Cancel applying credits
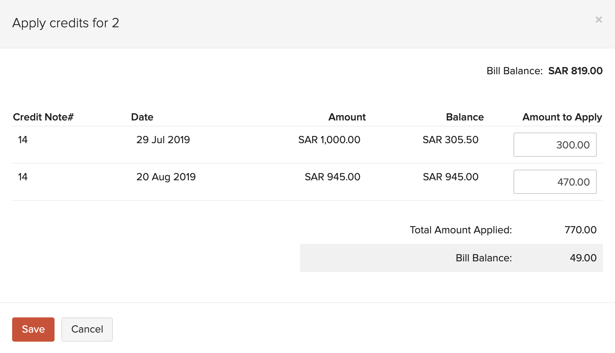The height and width of the screenshot is (353, 615). pos(87,329)
